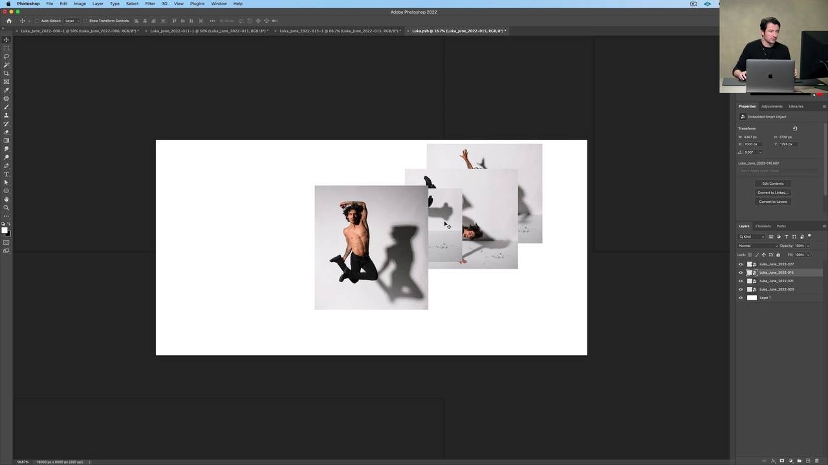828x465 pixels.
Task: Select the Lasso tool
Action: coord(6,56)
